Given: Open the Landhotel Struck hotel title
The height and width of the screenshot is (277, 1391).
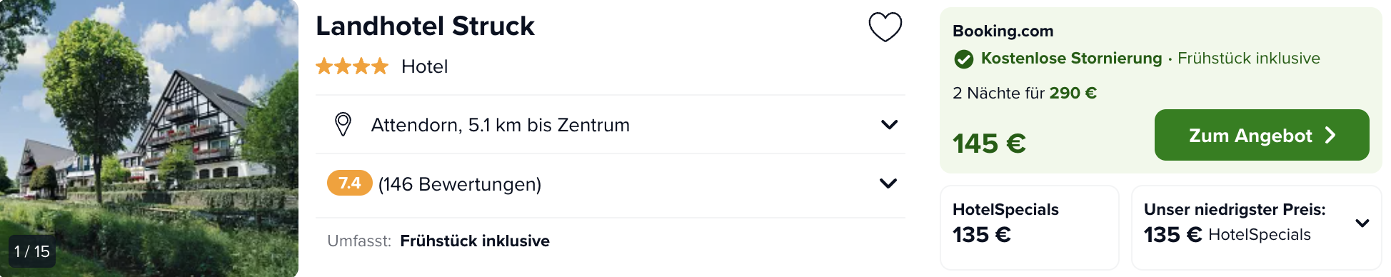Looking at the screenshot, I should [x=425, y=26].
